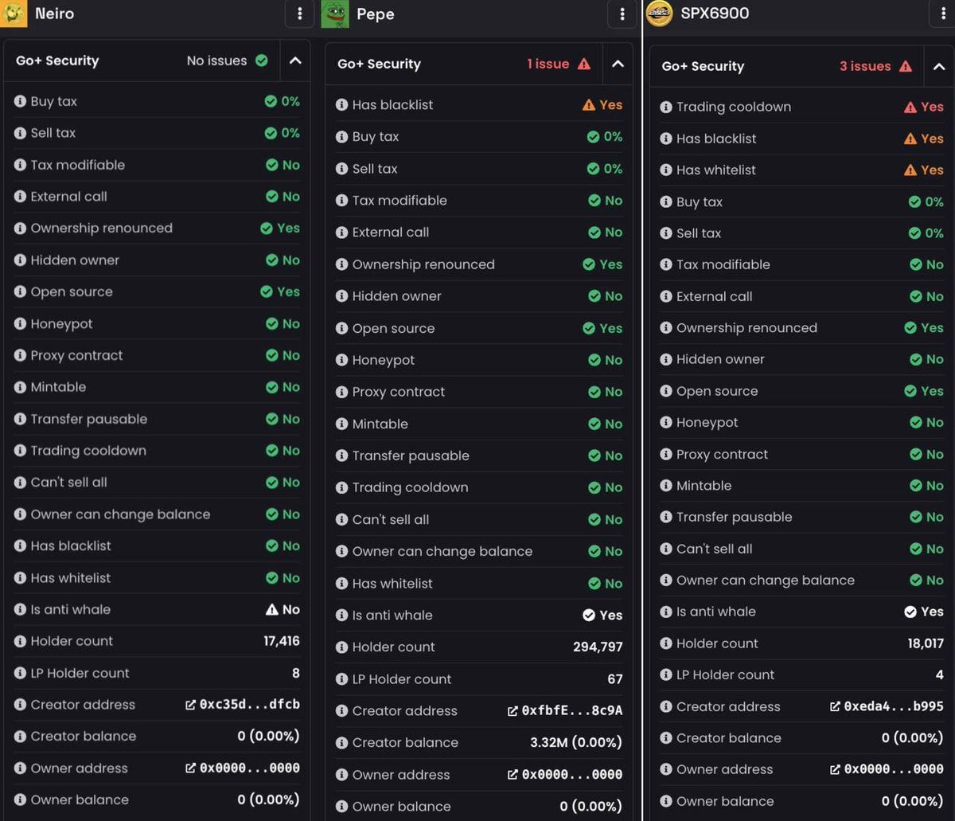Click Pepe Creator balance 3.32M (0.00%)
Viewport: 955px width, 821px height.
pos(576,743)
